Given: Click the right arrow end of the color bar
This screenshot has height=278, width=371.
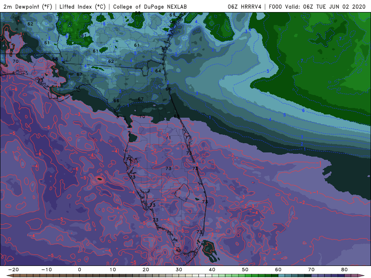Looking at the screenshot, I should [361, 276].
